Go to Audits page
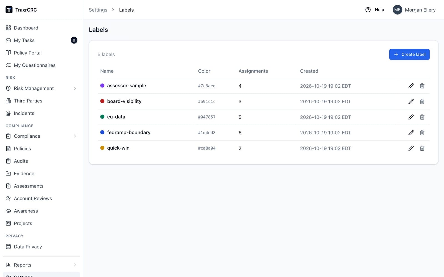 [41, 161]
